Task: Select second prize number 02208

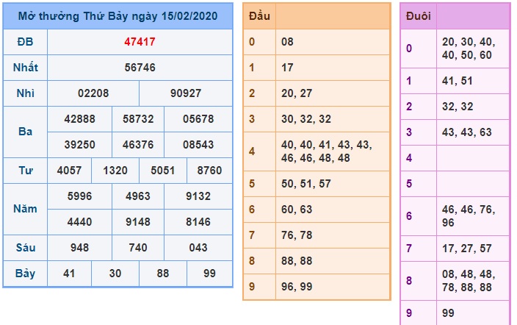Action: 93,93
